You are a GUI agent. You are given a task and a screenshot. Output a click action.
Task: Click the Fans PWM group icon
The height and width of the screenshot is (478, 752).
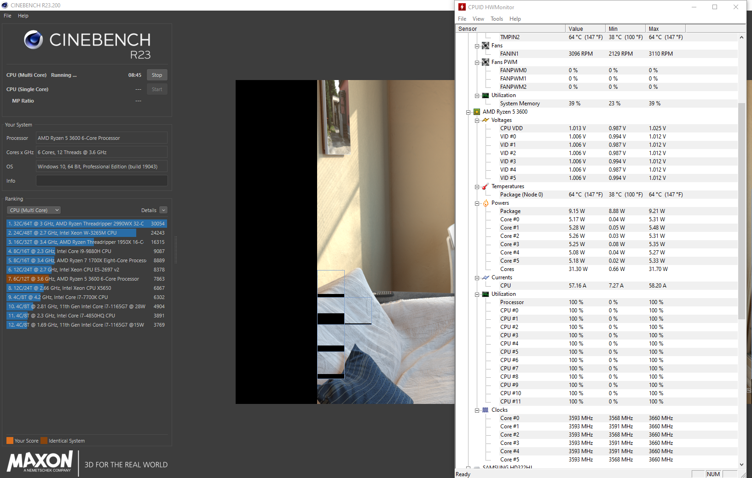click(x=486, y=62)
